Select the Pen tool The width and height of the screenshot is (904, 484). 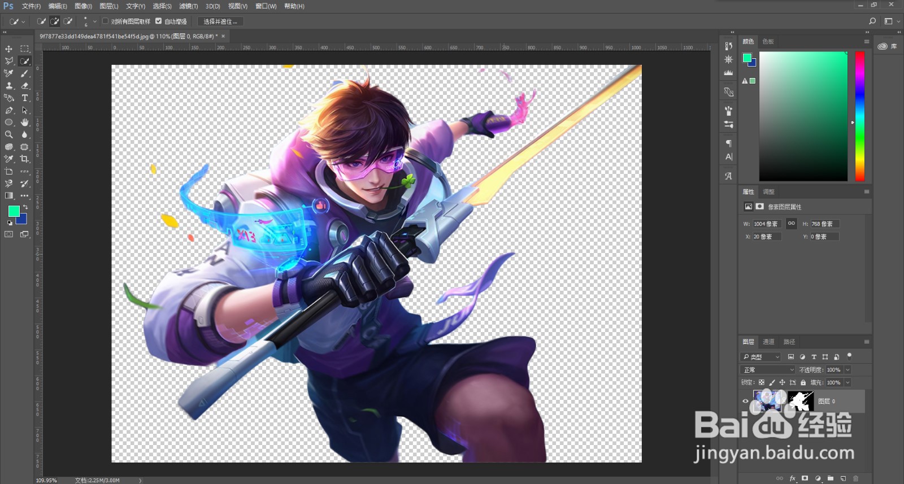9,110
